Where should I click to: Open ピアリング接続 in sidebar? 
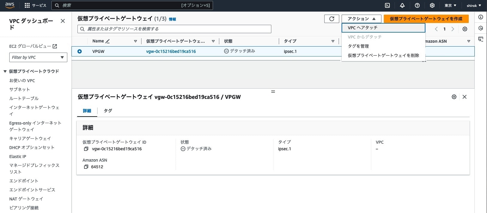(x=24, y=208)
